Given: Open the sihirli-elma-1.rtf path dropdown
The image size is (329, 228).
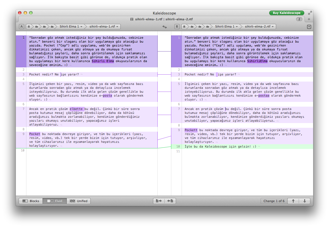Looking at the screenshot, I should [105, 27].
